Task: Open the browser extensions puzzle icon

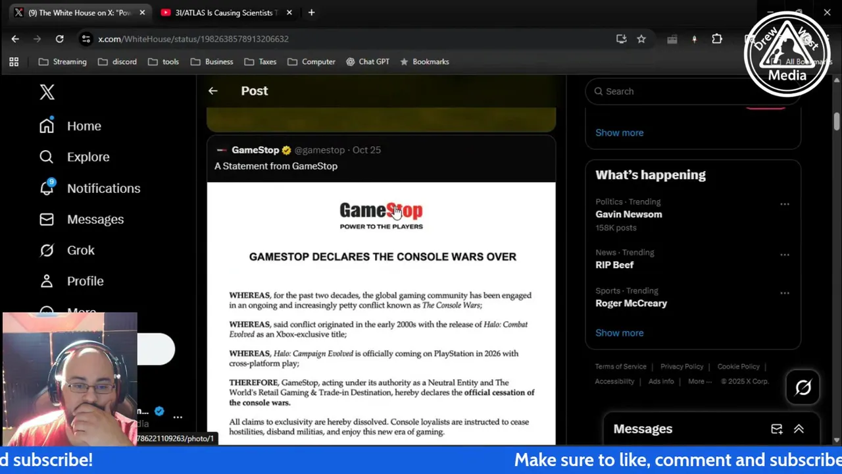Action: coord(717,39)
